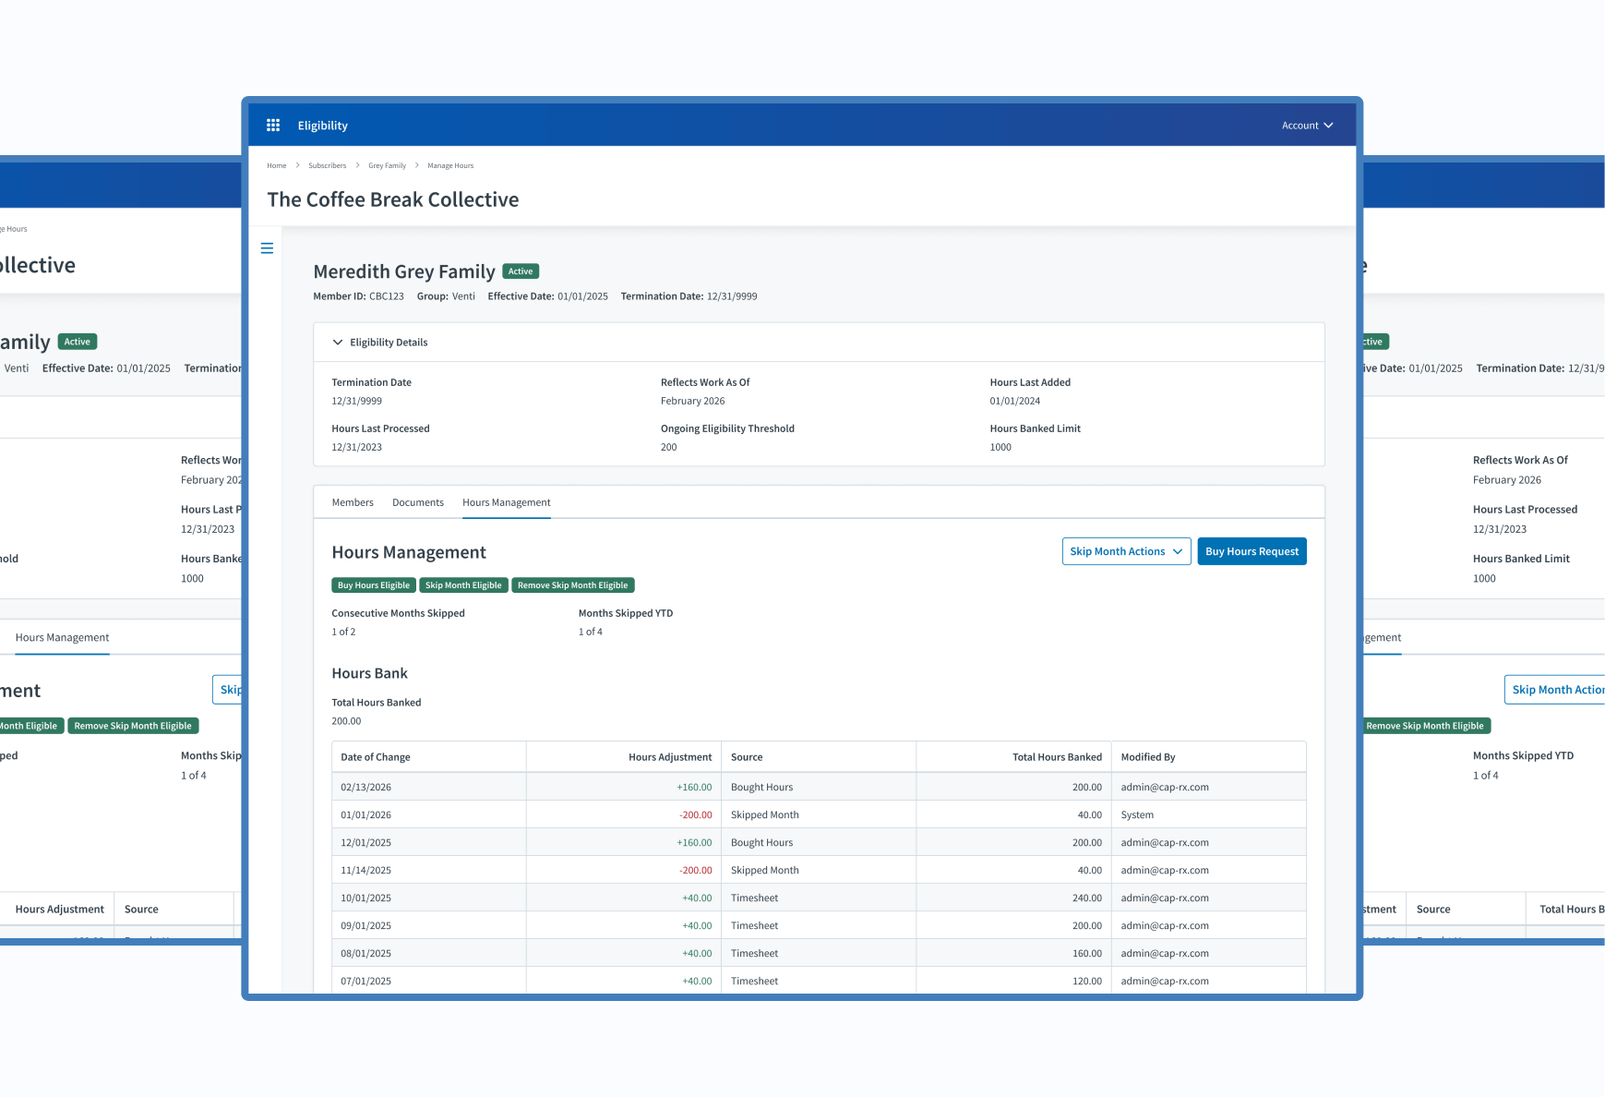The image size is (1605, 1097).
Task: Switch to the Members tab
Action: (353, 502)
